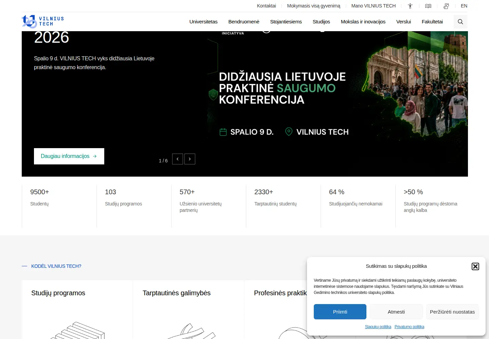Open the Tarptautinės galimybės card heading
489x339 pixels.
point(177,293)
